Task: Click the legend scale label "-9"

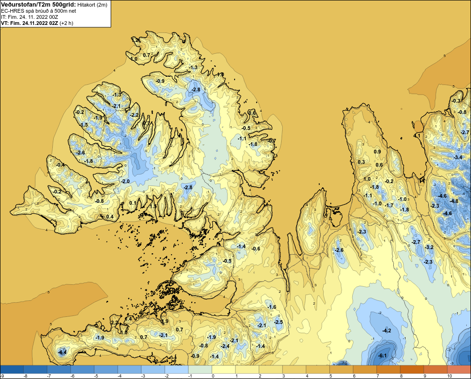Action: [x=2, y=376]
